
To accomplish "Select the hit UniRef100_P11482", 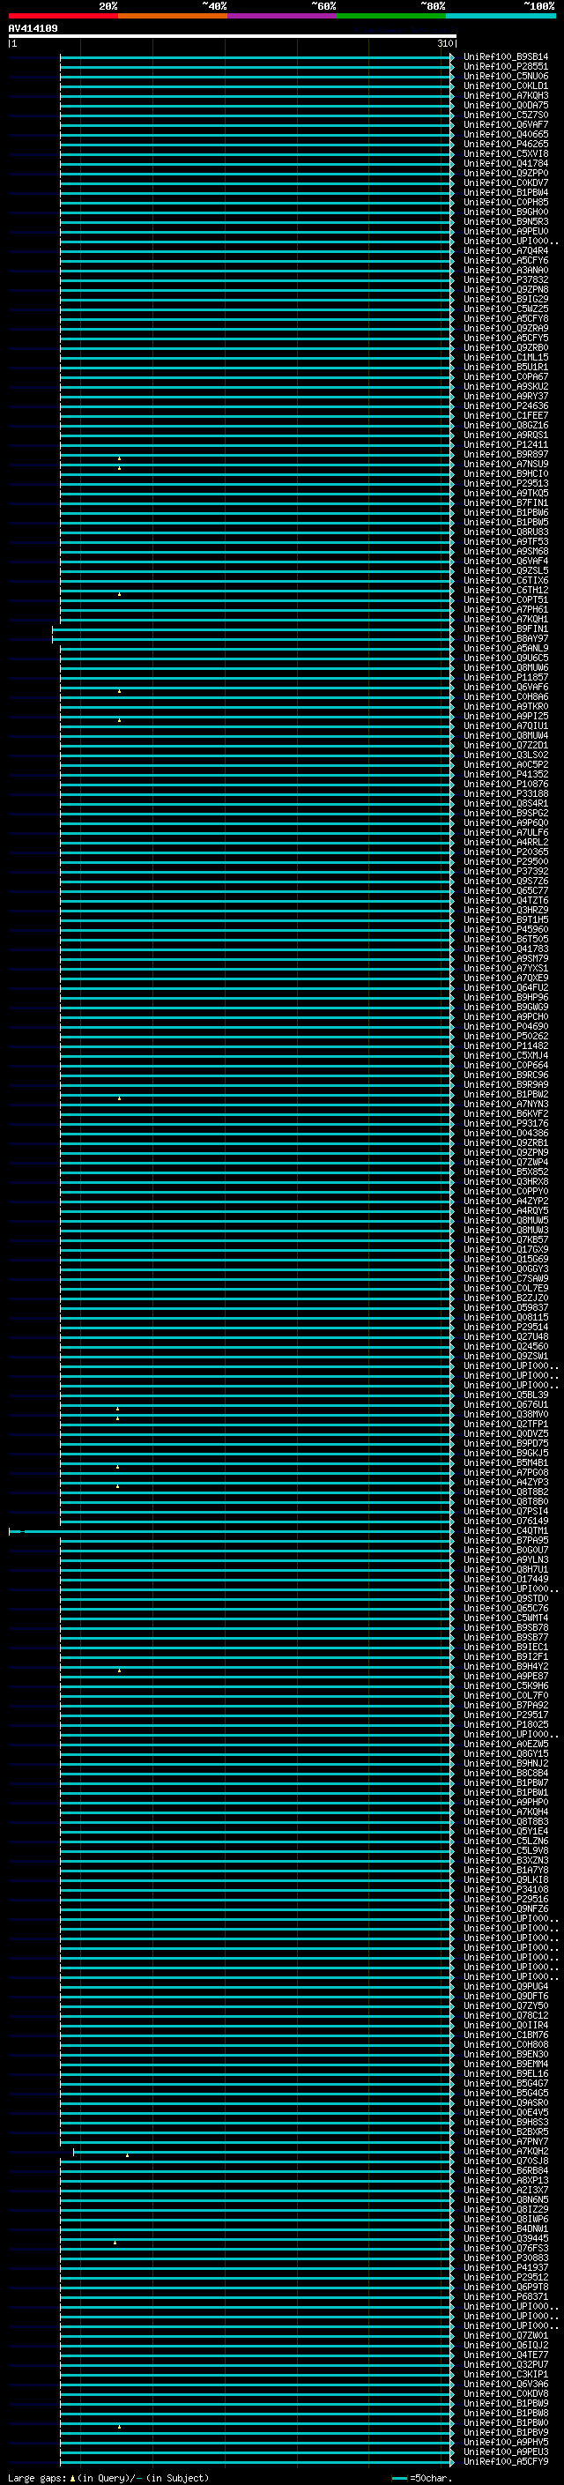I will click(x=506, y=1045).
